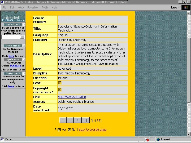
Task: Open the Edit menu
Action: (12, 7)
